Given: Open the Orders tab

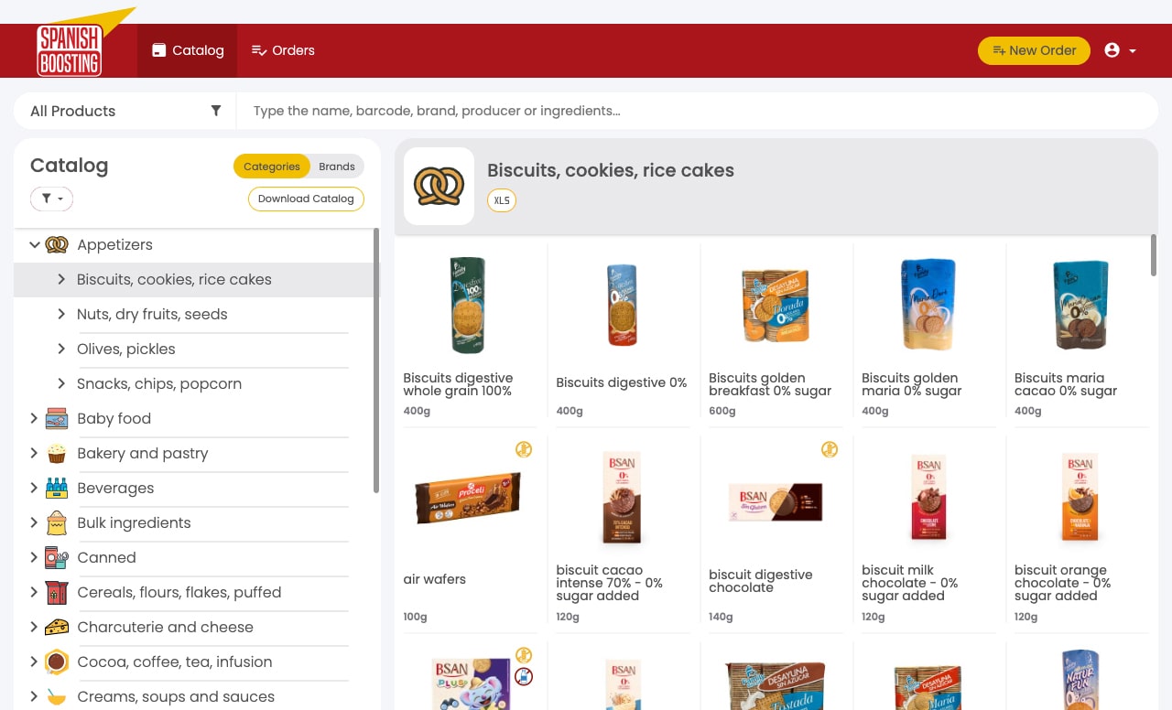Looking at the screenshot, I should click(x=283, y=50).
